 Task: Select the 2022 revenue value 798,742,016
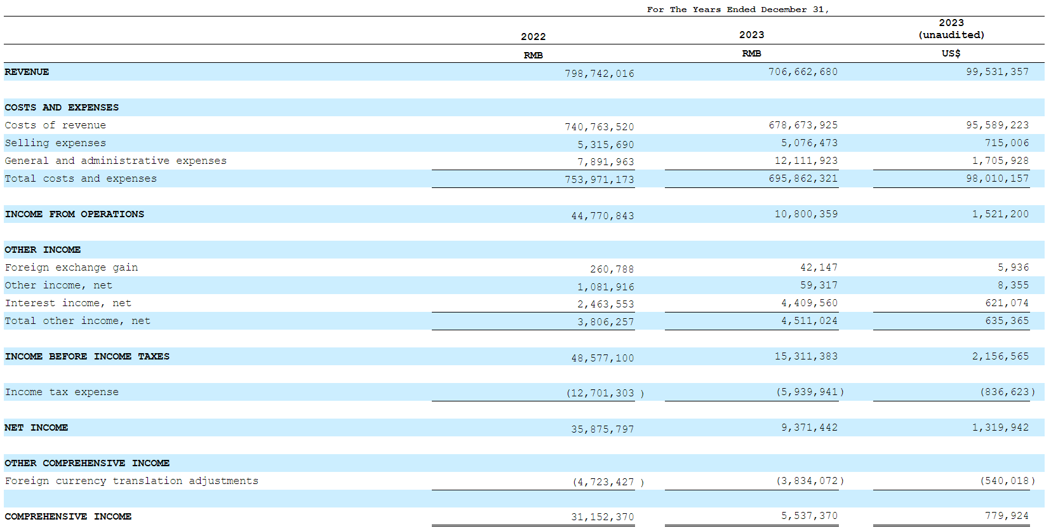tap(599, 74)
